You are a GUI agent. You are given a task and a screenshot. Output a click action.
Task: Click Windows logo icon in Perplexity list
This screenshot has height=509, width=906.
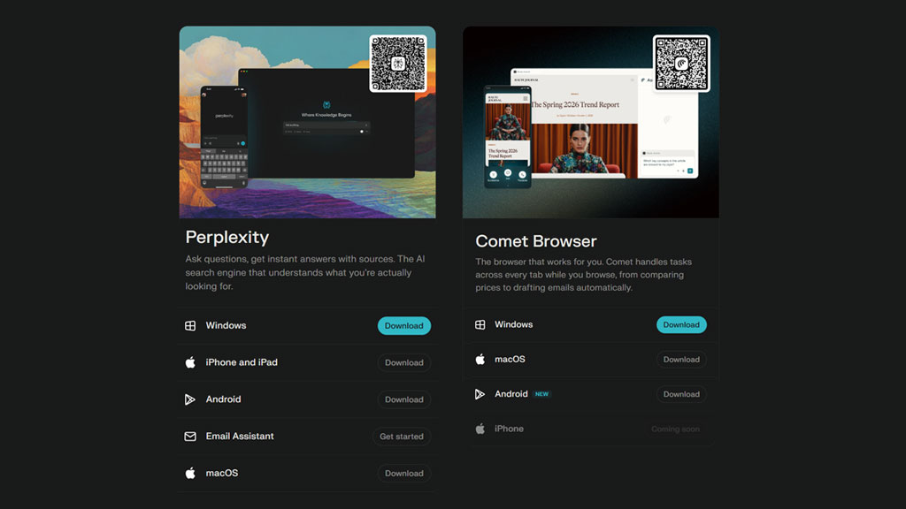190,325
